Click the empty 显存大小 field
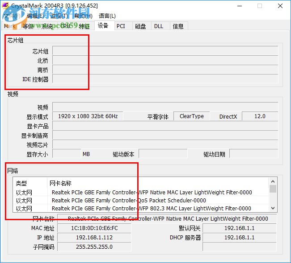 [x=67, y=154]
